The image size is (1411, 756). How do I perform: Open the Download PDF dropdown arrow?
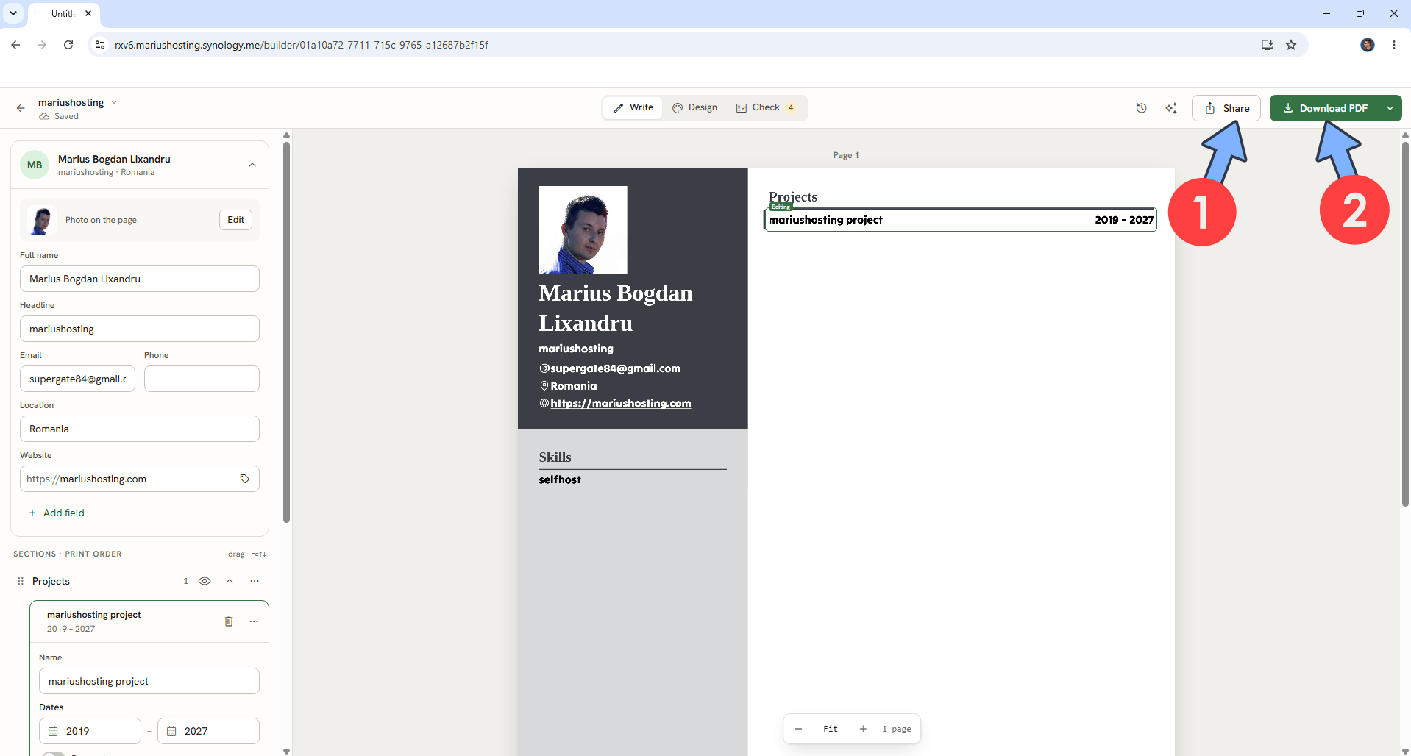1390,108
